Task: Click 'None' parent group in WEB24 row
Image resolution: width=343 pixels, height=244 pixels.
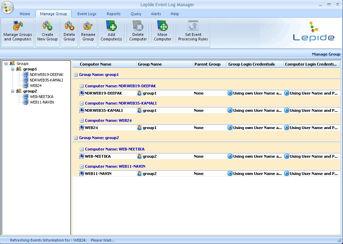Action: click(x=199, y=128)
